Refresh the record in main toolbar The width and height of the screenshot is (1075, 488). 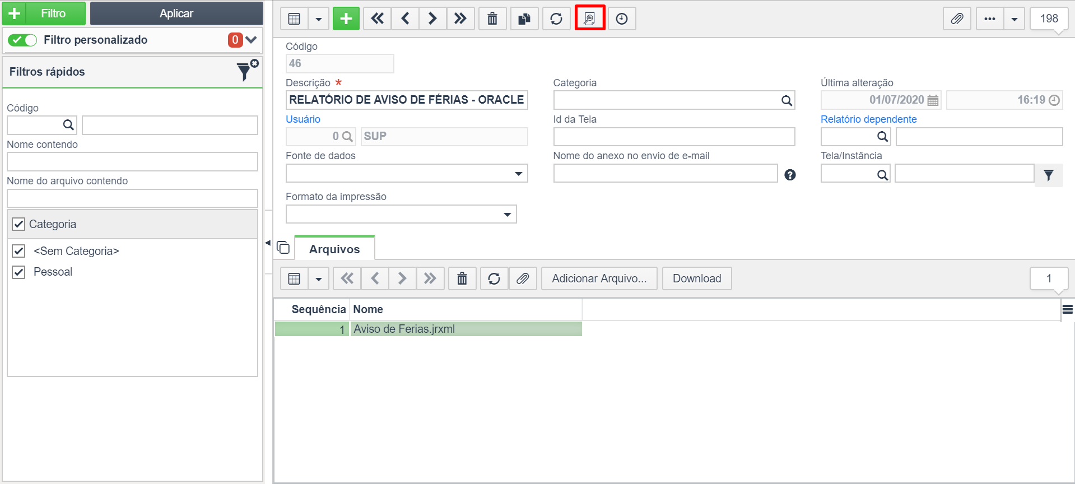point(556,18)
